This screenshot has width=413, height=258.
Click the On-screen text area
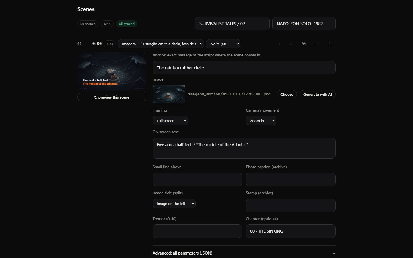244,148
